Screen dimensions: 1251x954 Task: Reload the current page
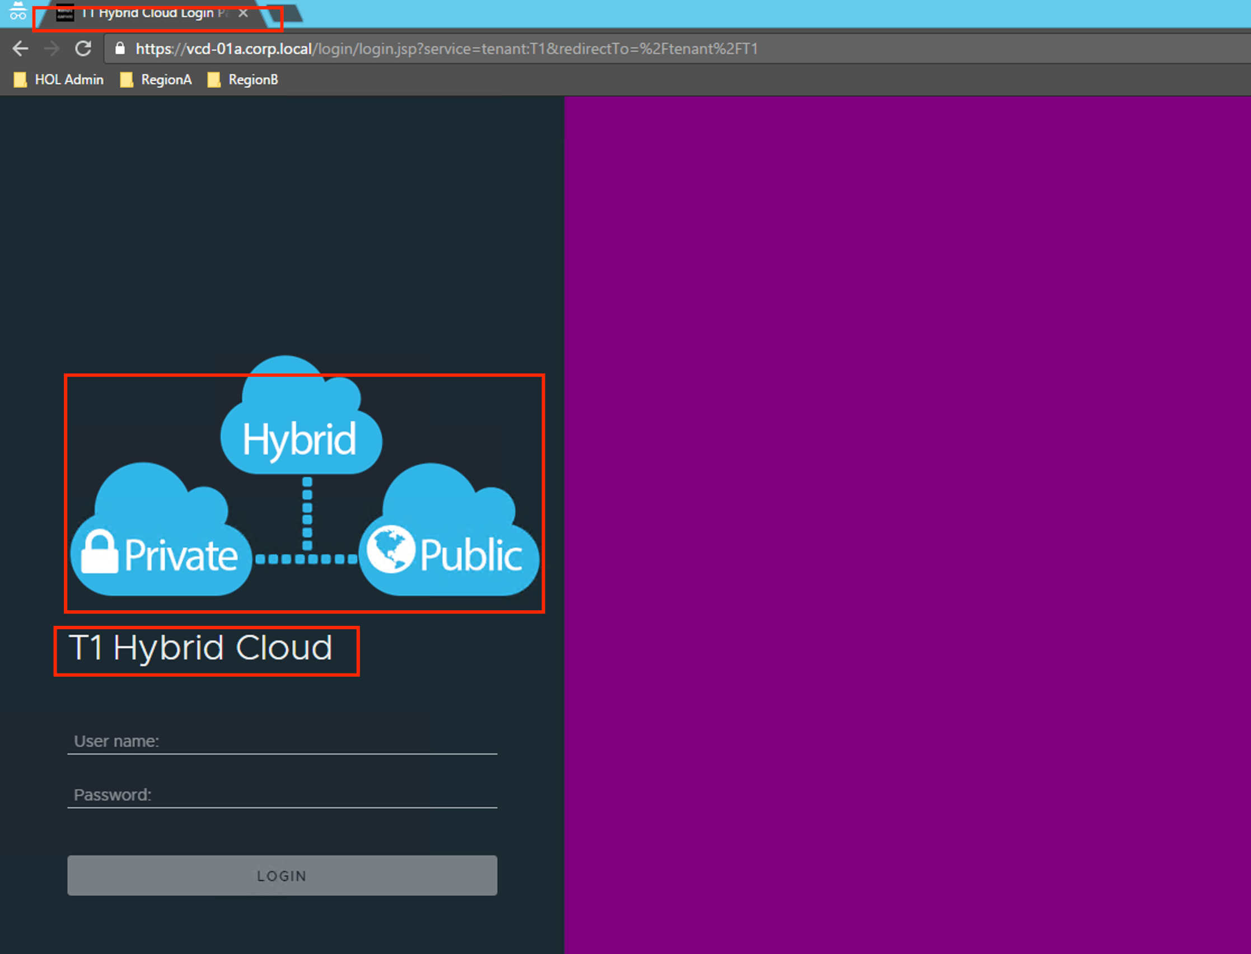pyautogui.click(x=83, y=49)
